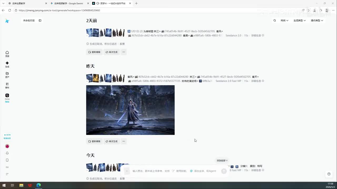Viewport: 337px width, 189px height.
Task: Click 回到底部 scroll-to-bottom button
Action: coord(222,161)
